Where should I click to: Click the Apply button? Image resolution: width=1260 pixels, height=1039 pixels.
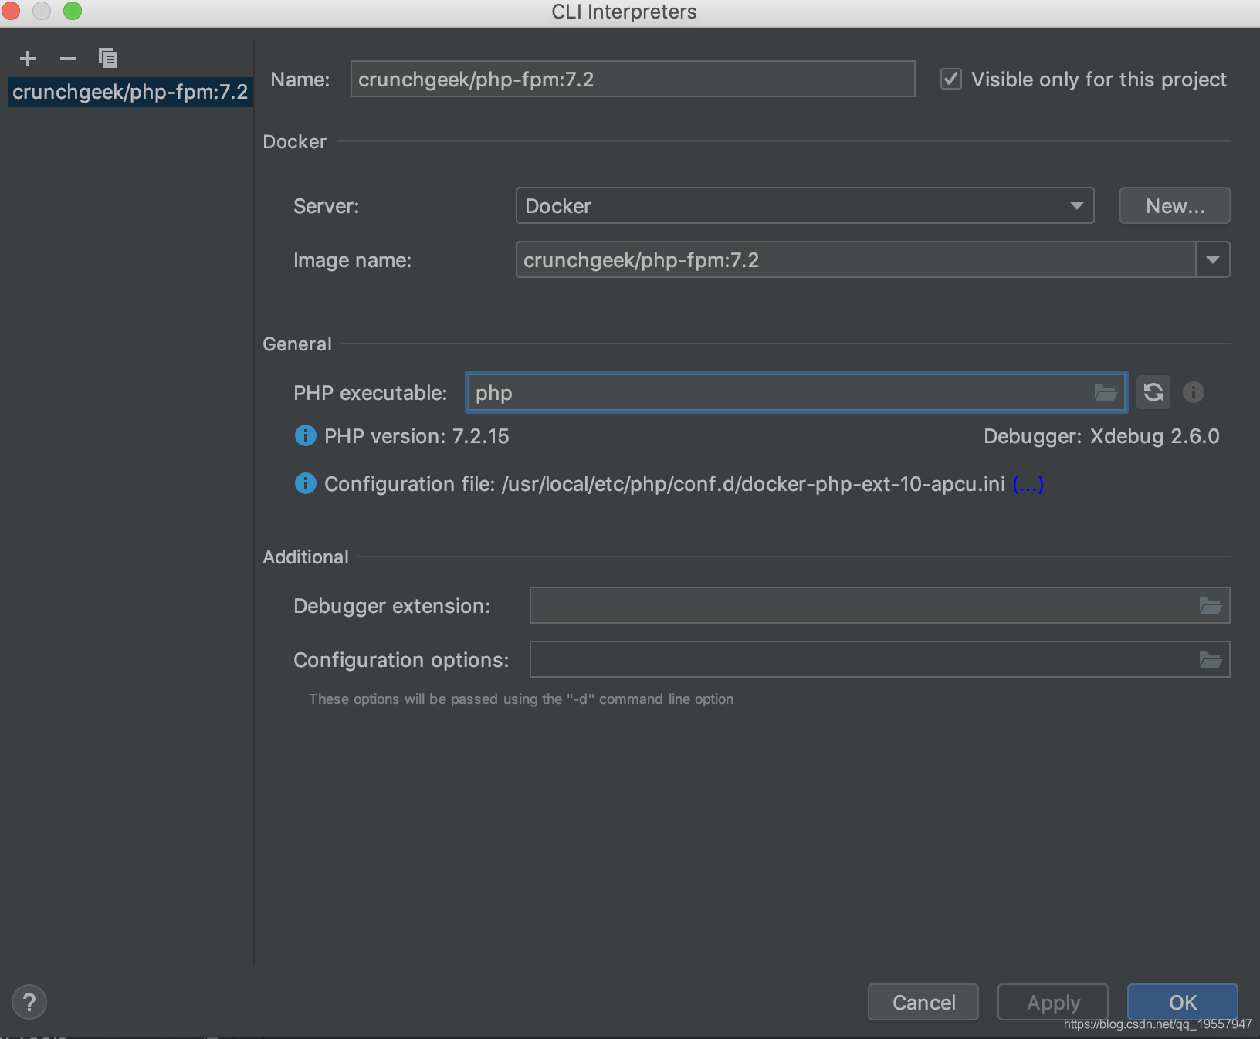[1053, 1002]
